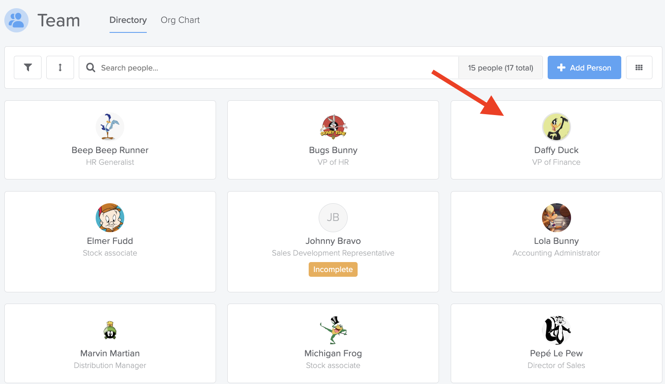The image size is (665, 384).
Task: Click the '15 people (17 total)' counter
Action: point(500,67)
